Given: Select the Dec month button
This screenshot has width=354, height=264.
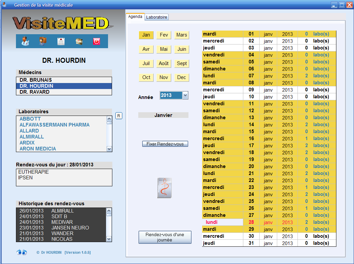Looking at the screenshot, I should (x=181, y=78).
